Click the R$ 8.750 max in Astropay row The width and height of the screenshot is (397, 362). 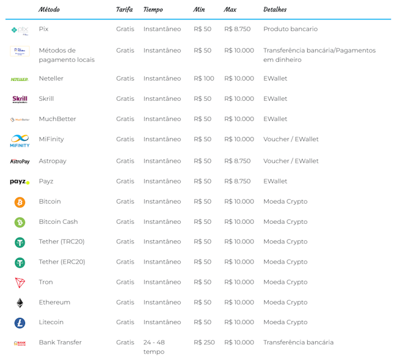click(237, 161)
